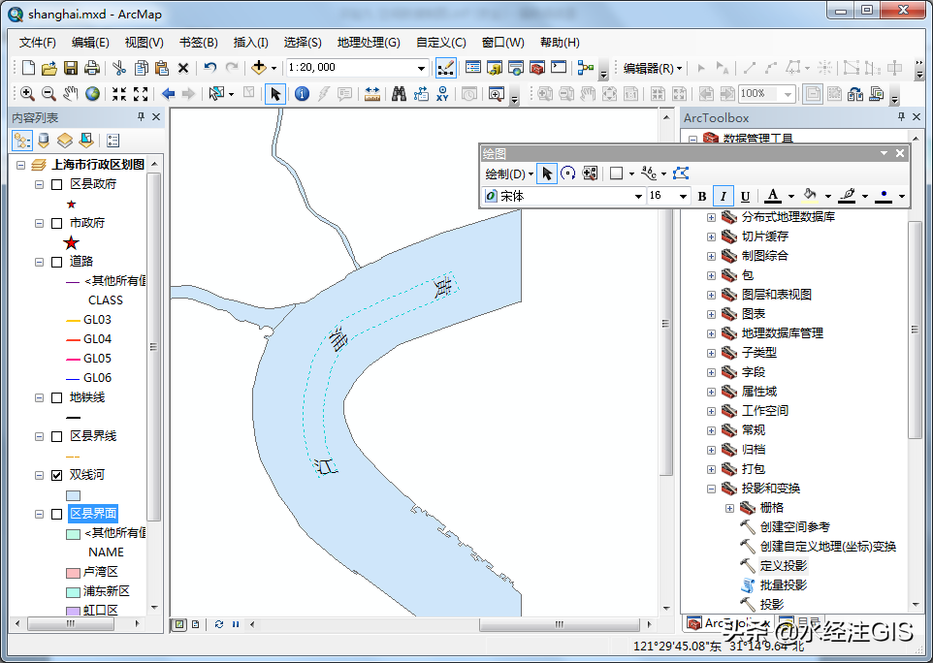Turn on the 地铁线 layer
933x663 pixels.
[57, 397]
